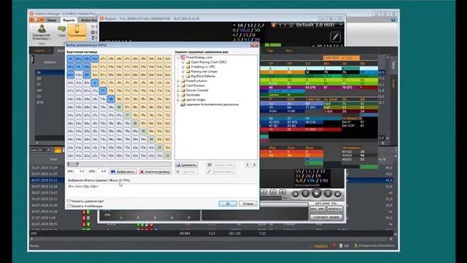Click the move-down arrow under the range tree
The image size is (467, 263).
pyautogui.click(x=254, y=164)
